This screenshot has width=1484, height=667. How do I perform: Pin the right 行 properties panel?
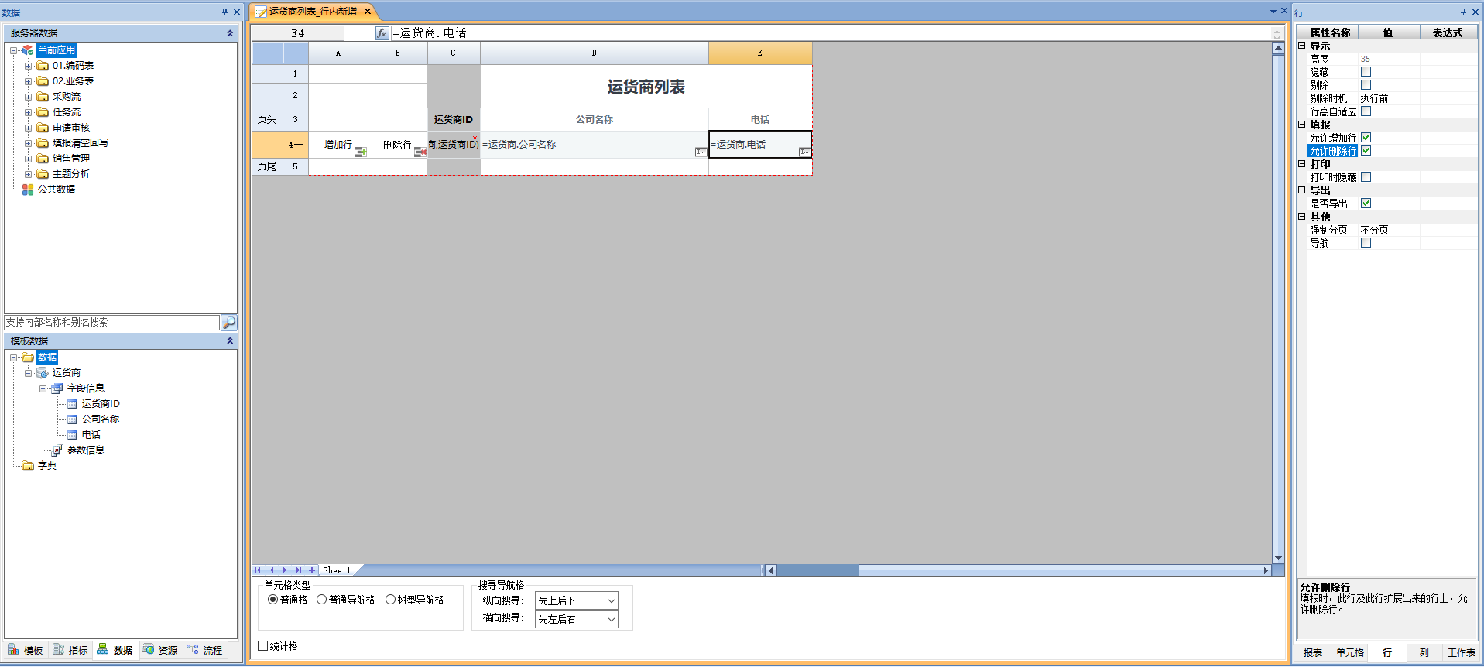click(x=1463, y=12)
